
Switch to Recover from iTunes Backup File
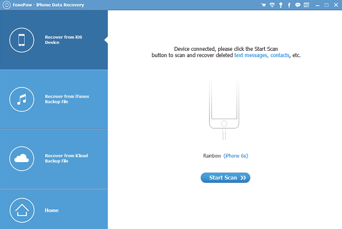54,99
